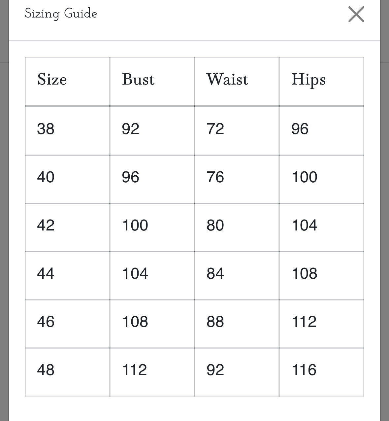Close the Sizing Guide dialog

[356, 15]
